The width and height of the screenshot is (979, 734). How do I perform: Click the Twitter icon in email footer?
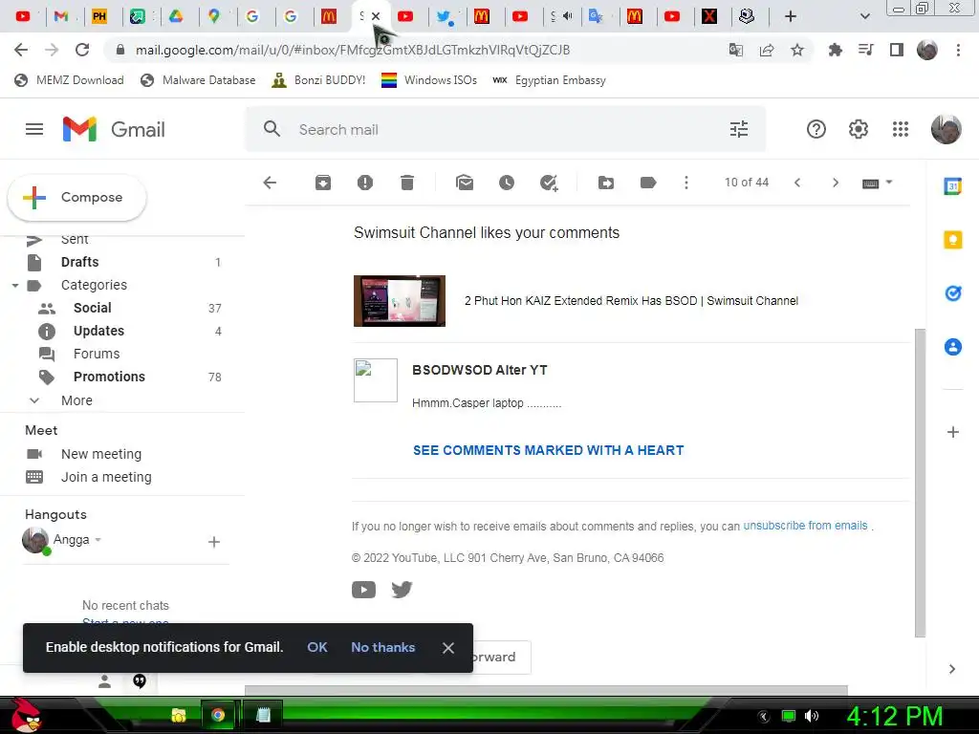click(x=402, y=589)
